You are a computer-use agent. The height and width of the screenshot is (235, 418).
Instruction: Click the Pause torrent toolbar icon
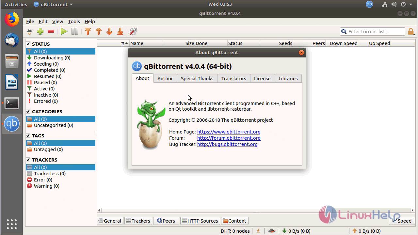[75, 32]
